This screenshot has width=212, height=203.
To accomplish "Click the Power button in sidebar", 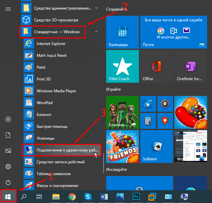I will click(x=9, y=182).
